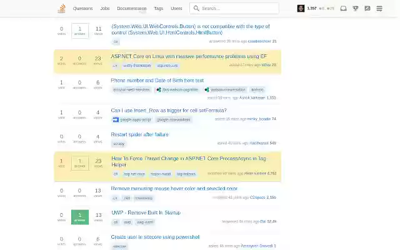Image resolution: width=400 pixels, height=250 pixels.
Task: Open the achievements trophy icon
Action: coord(356,8)
